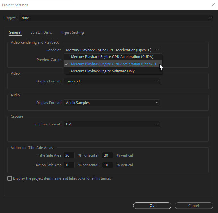Click the Preview Cache label
The width and height of the screenshot is (218, 213).
pyautogui.click(x=49, y=60)
